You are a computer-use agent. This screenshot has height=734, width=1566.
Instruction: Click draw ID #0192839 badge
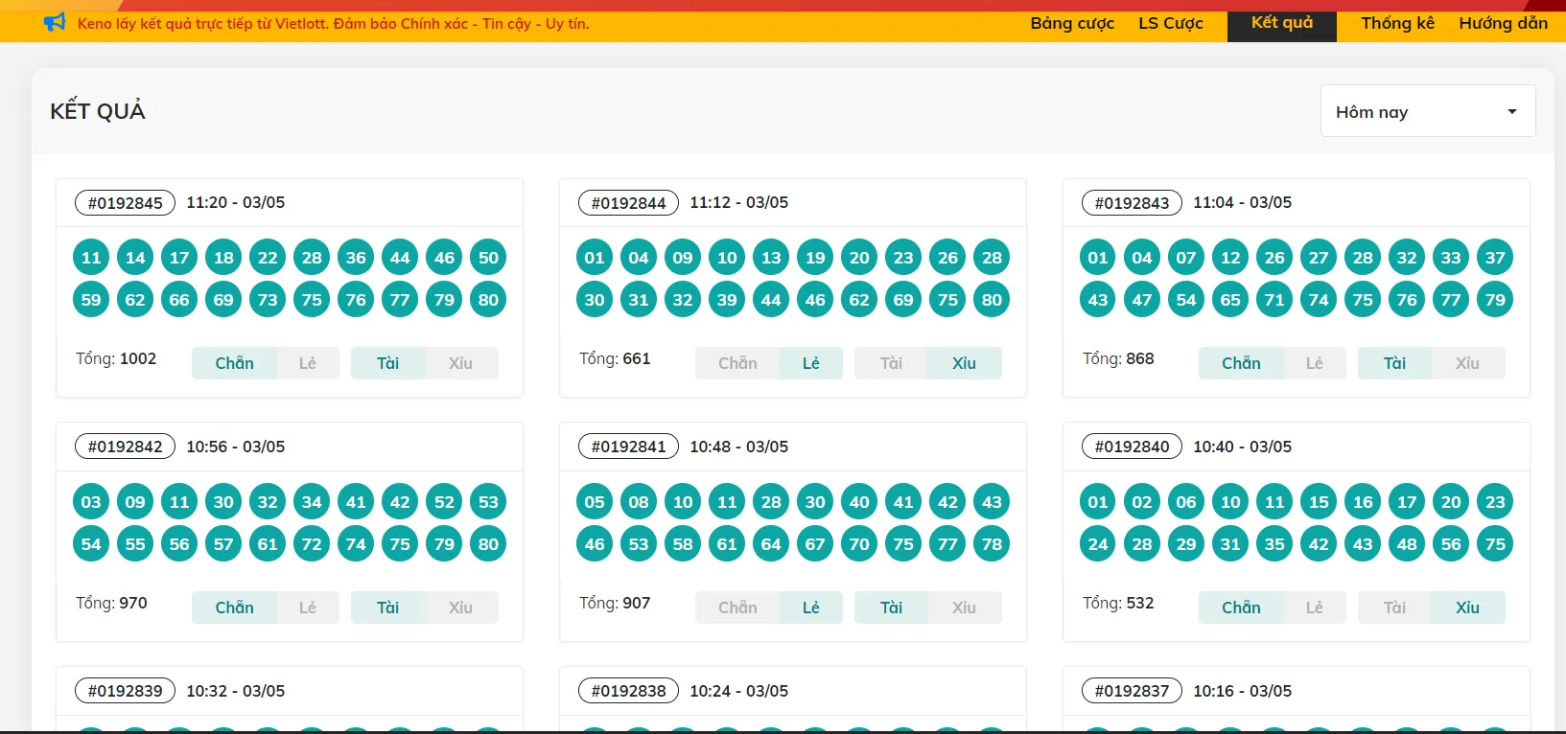(126, 691)
